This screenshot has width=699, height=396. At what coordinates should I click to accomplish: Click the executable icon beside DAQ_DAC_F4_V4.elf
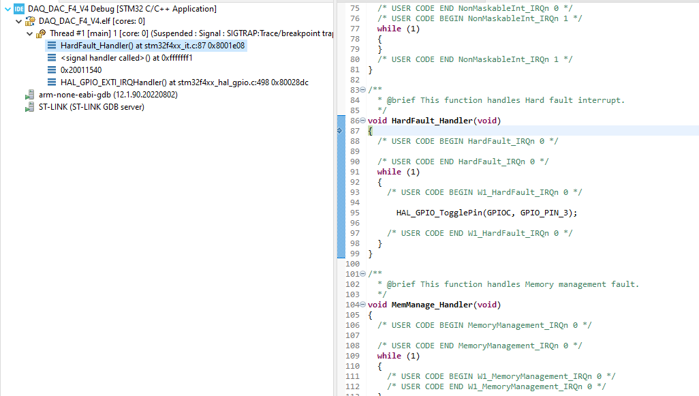(x=29, y=20)
